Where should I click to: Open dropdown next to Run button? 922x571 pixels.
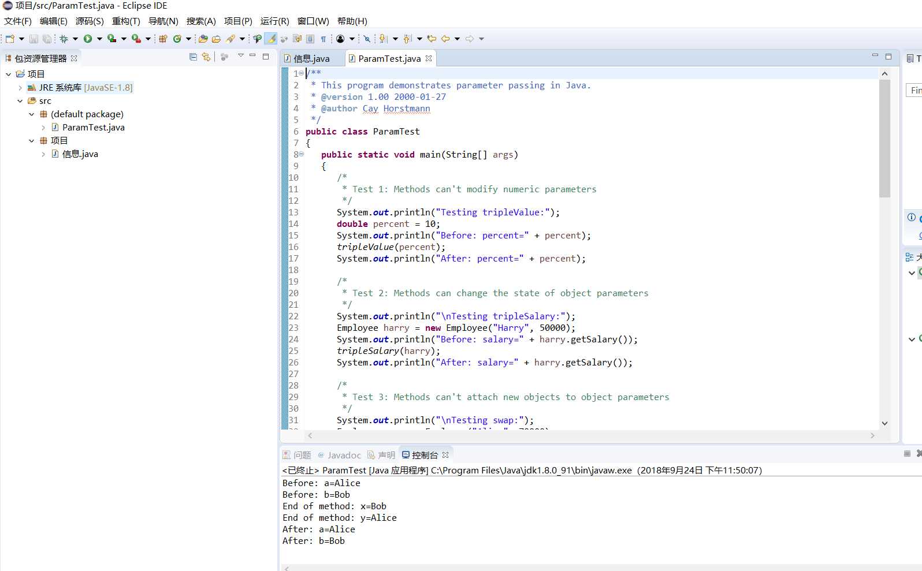click(x=99, y=39)
